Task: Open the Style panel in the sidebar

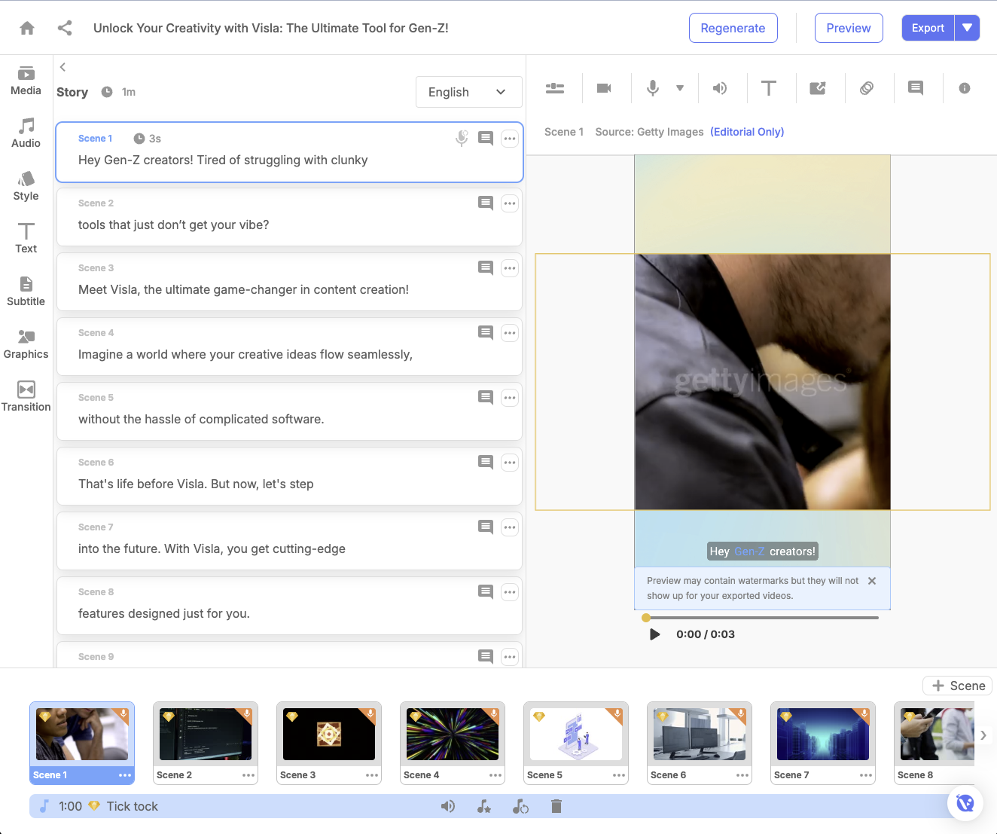Action: tap(26, 185)
